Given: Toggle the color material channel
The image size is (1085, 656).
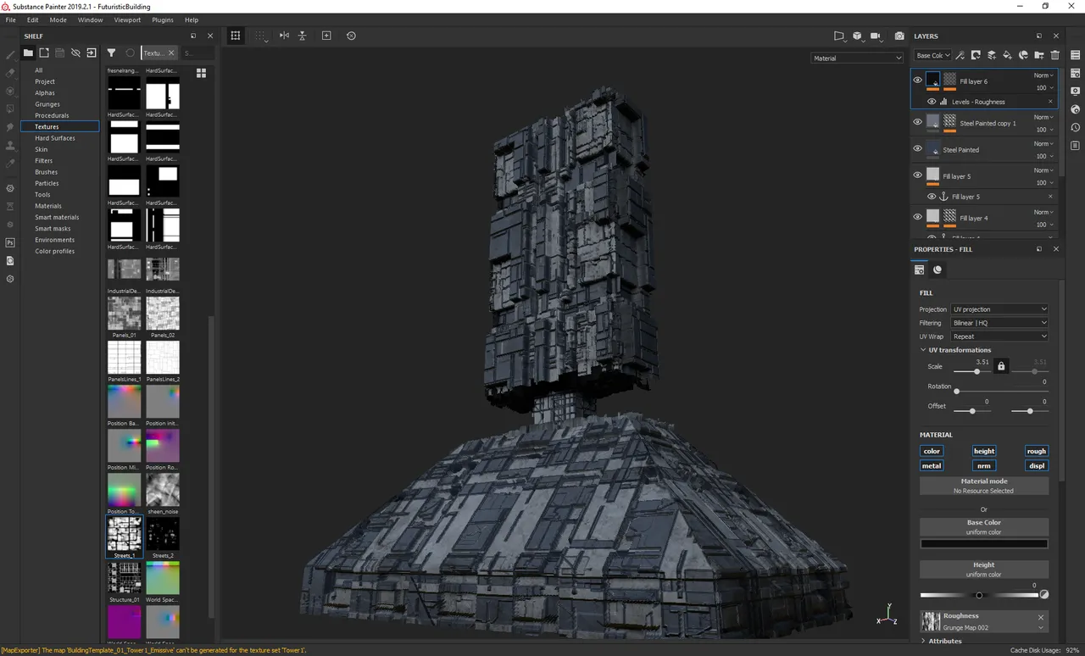Looking at the screenshot, I should (x=932, y=451).
